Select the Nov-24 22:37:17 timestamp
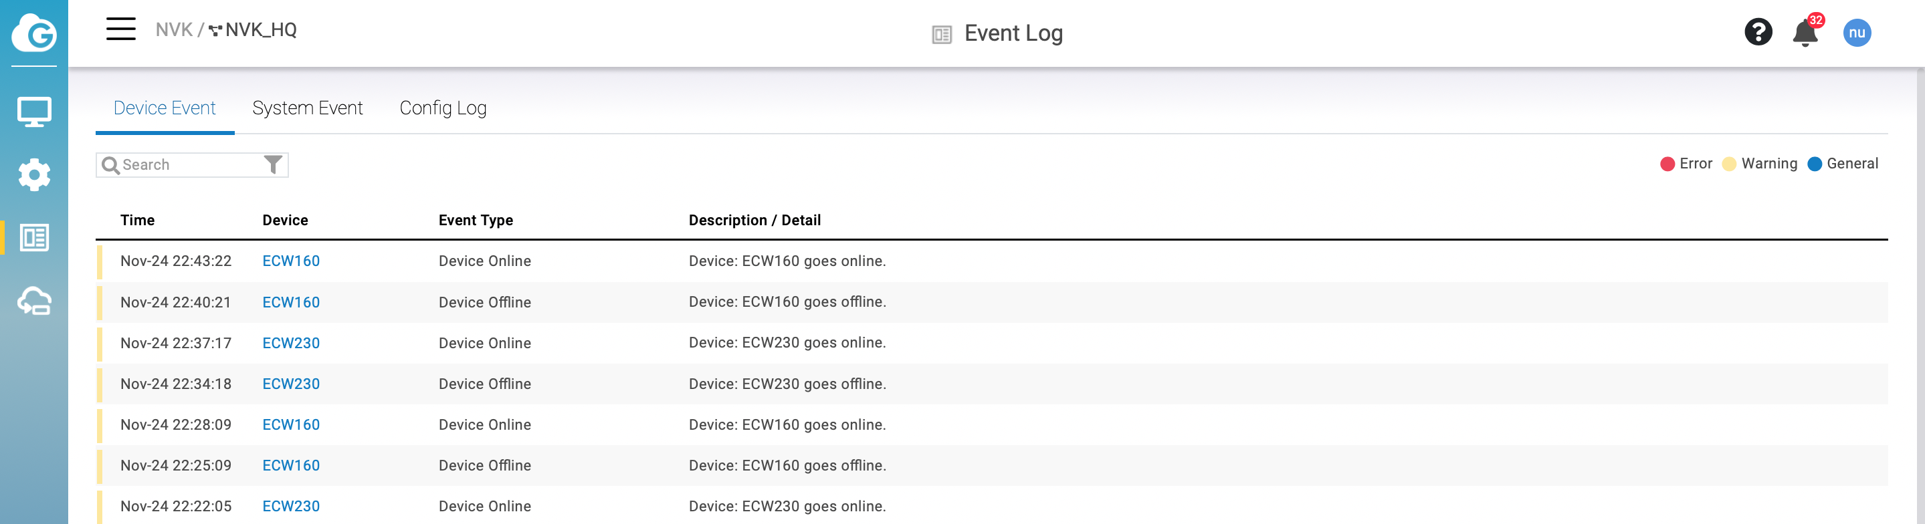Screen dimensions: 1925x524 176,344
